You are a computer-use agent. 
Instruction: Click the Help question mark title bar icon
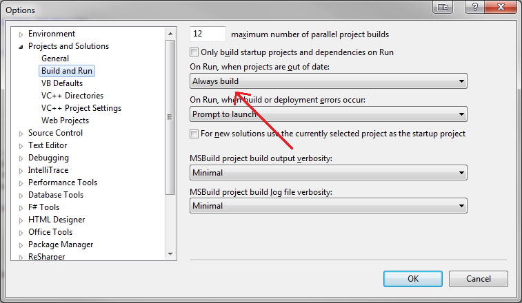point(474,7)
